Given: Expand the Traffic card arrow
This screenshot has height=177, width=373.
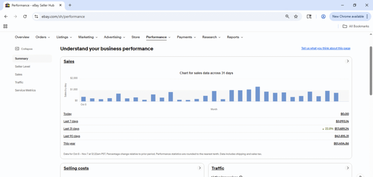Looking at the screenshot, I should [x=348, y=168].
